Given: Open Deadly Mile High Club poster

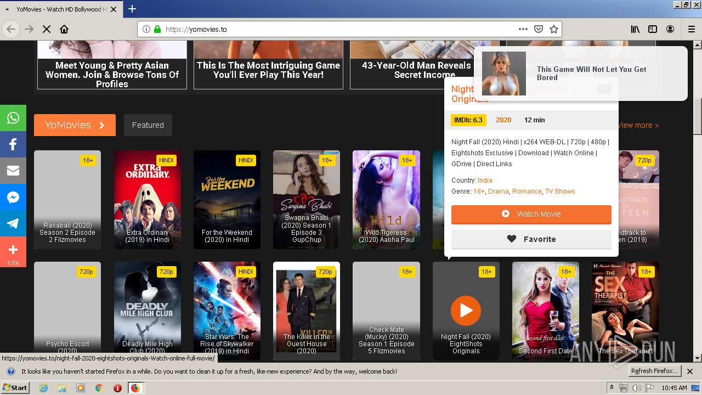Looking at the screenshot, I should click(x=148, y=311).
